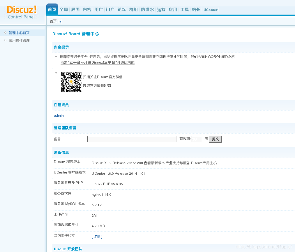Click the MySQL version 5.7.17 value
Viewport: 295px width, 252px height.
pyautogui.click(x=97, y=205)
